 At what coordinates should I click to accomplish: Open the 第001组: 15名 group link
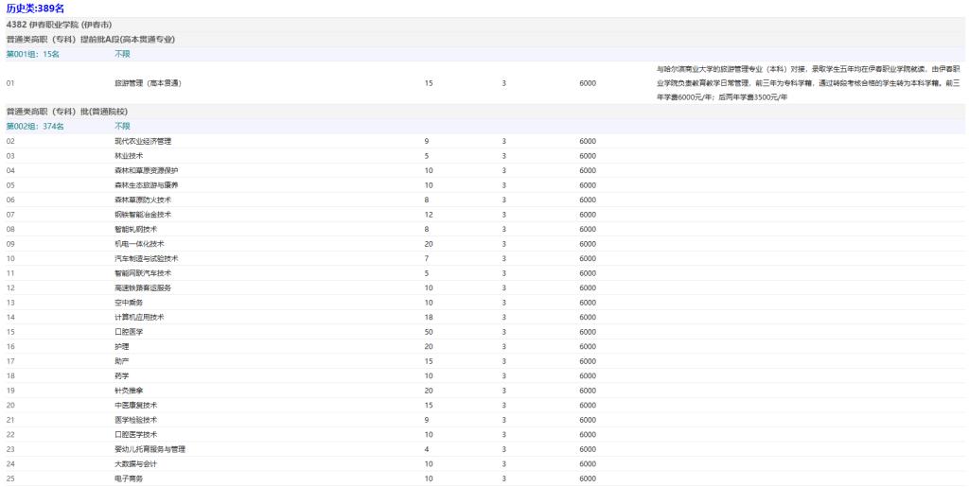(x=33, y=54)
